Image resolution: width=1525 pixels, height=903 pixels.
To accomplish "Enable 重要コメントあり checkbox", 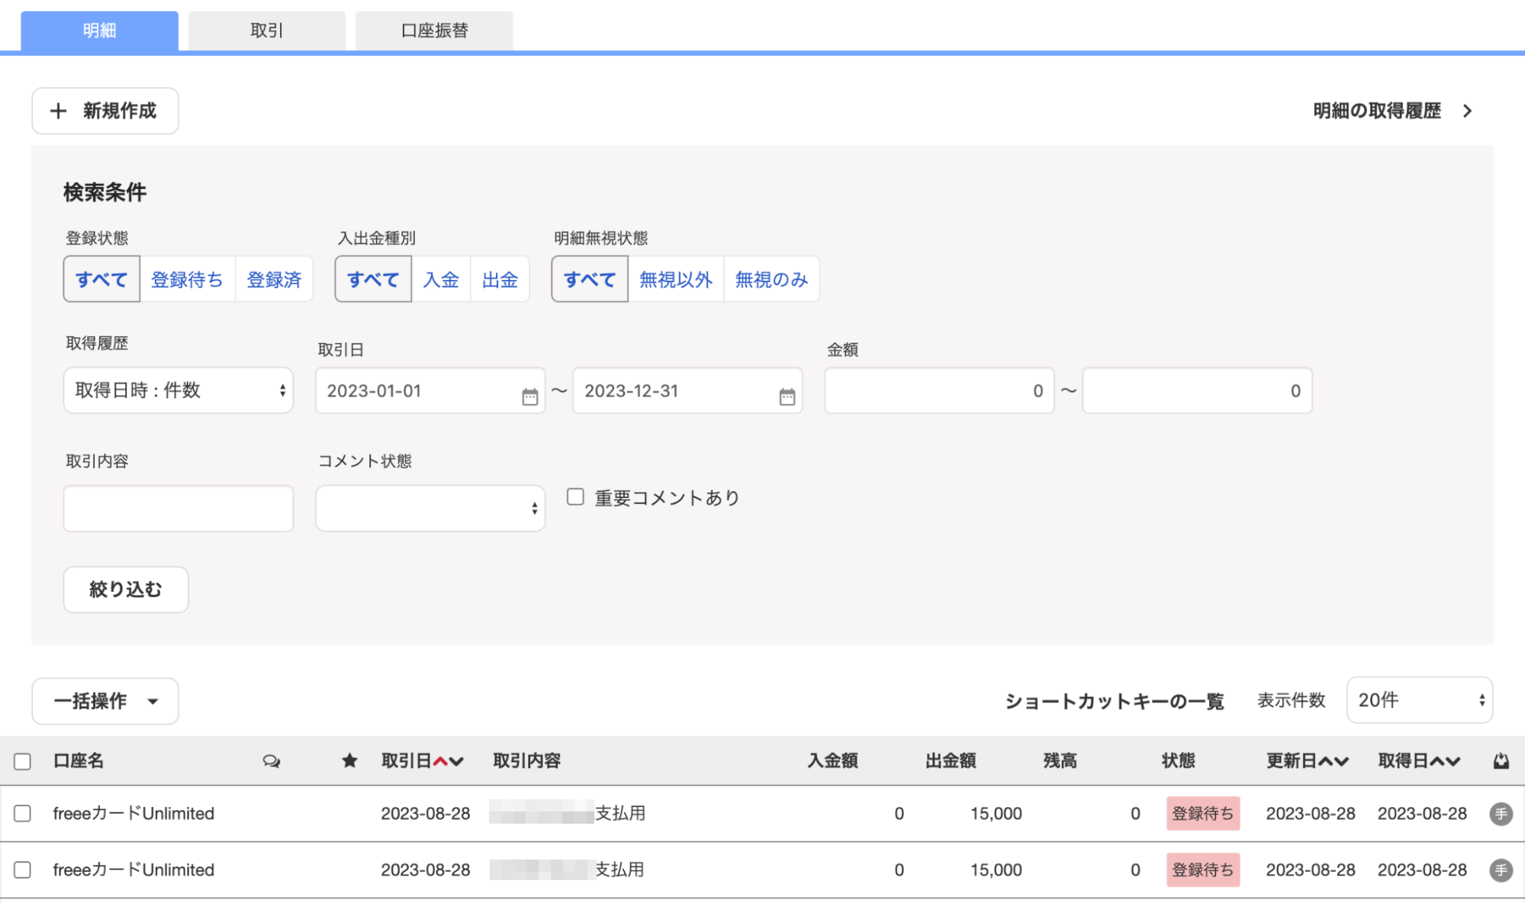I will click(575, 497).
